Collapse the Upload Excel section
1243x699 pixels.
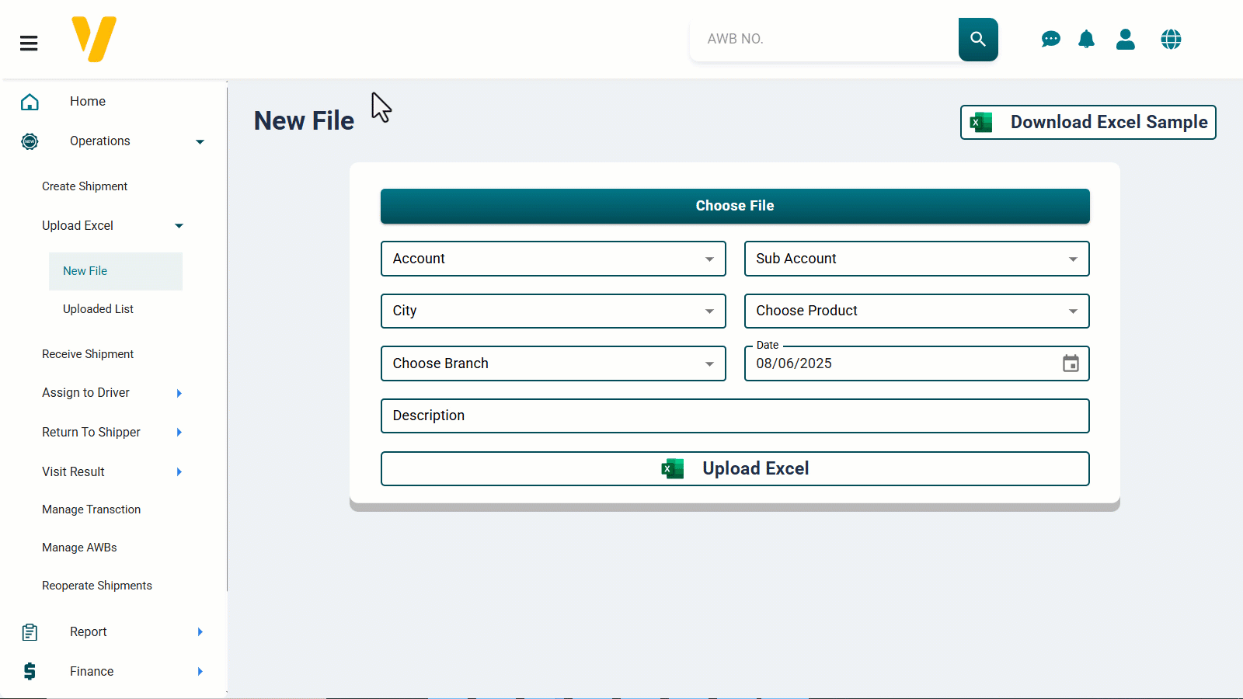(179, 225)
